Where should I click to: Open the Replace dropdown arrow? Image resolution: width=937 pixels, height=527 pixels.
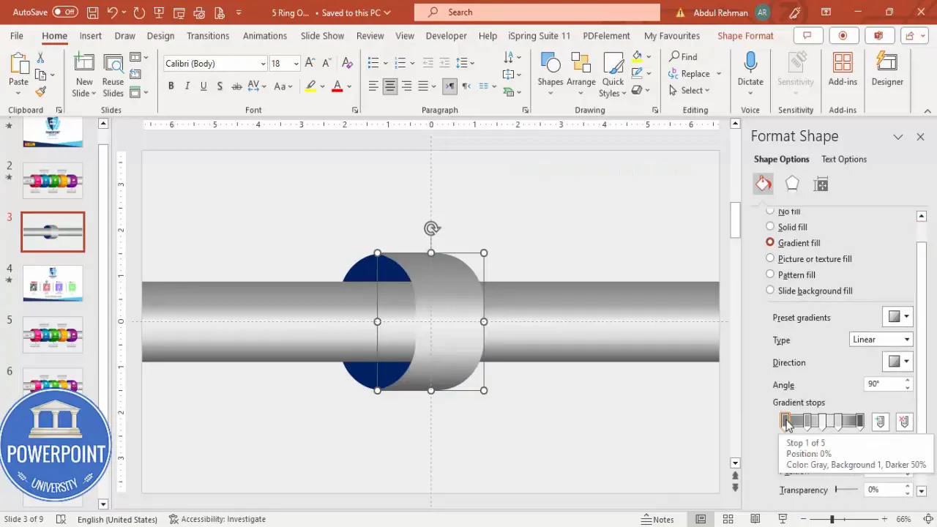[719, 73]
